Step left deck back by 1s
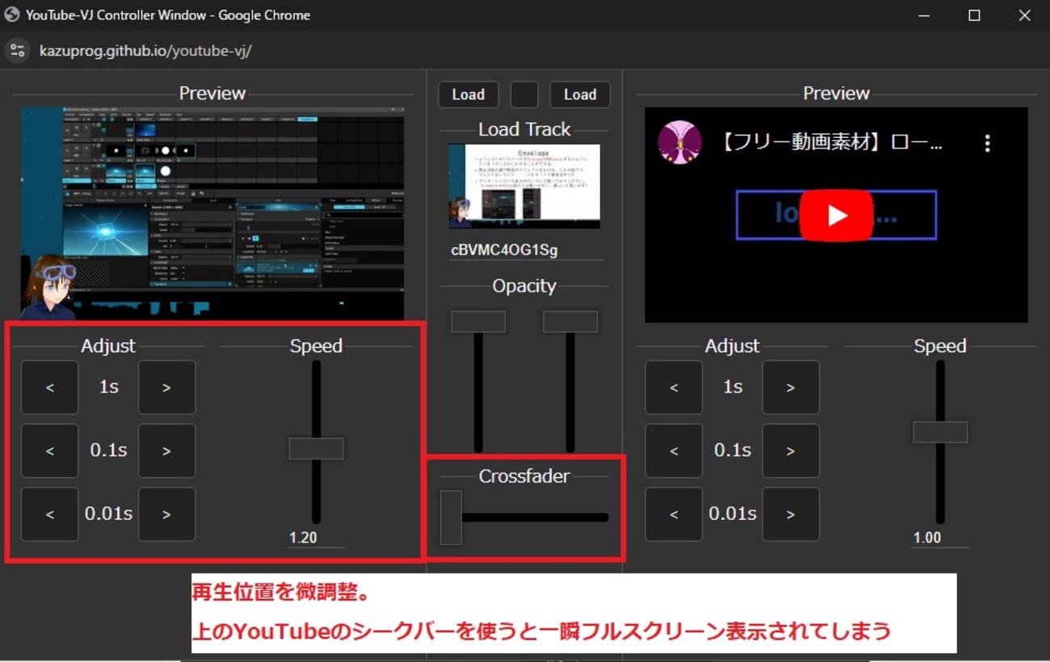The image size is (1050, 662). 49,388
